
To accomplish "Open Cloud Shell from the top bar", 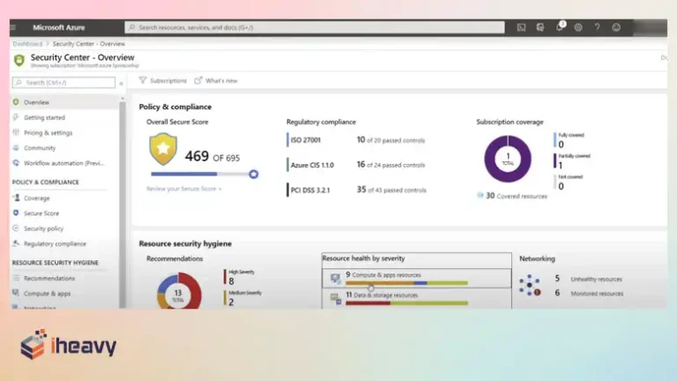I will pyautogui.click(x=521, y=27).
